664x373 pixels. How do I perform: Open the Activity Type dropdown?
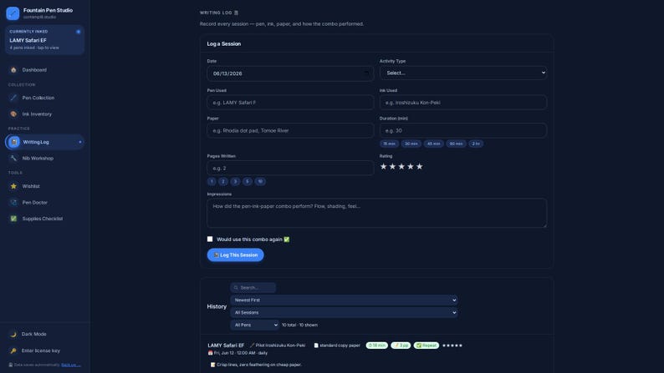point(463,73)
